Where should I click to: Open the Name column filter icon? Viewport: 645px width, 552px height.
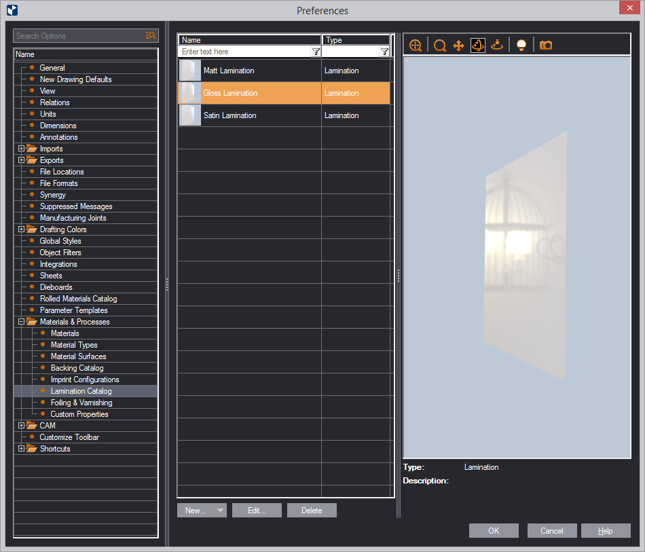[x=316, y=52]
